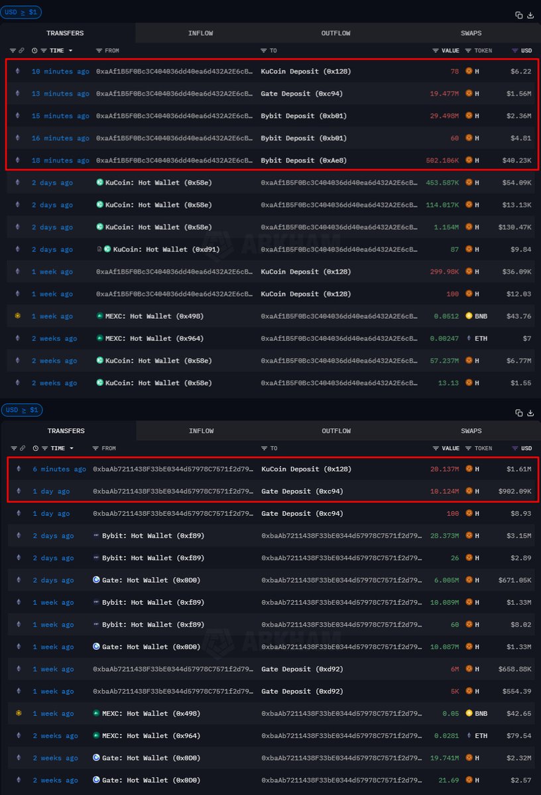Click the H token icon on the $6.22 row
Screen dimensions: 541x795
coord(469,71)
